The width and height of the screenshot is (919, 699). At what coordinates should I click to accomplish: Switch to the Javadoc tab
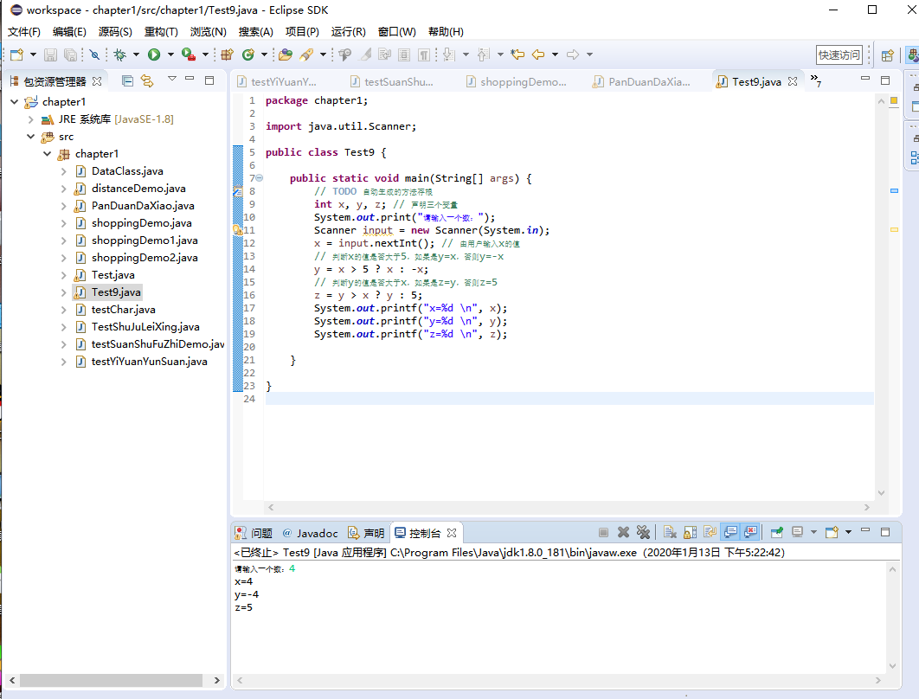(310, 533)
